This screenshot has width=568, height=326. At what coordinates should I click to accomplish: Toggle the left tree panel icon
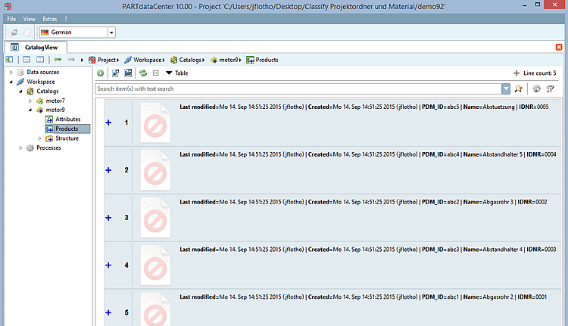click(9, 60)
